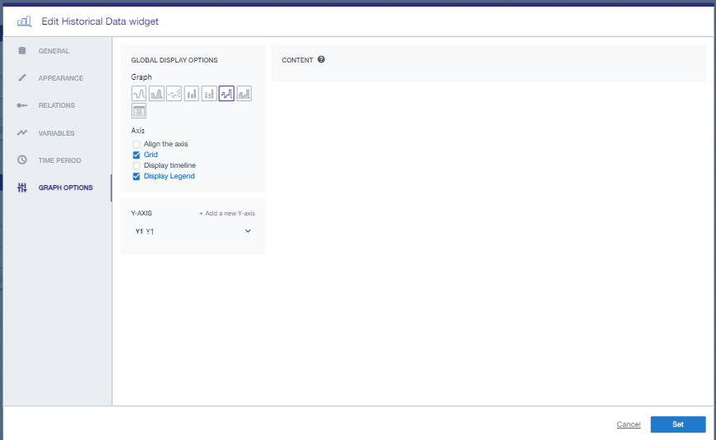Uncheck the Grid checkbox
The height and width of the screenshot is (440, 716).
click(136, 155)
